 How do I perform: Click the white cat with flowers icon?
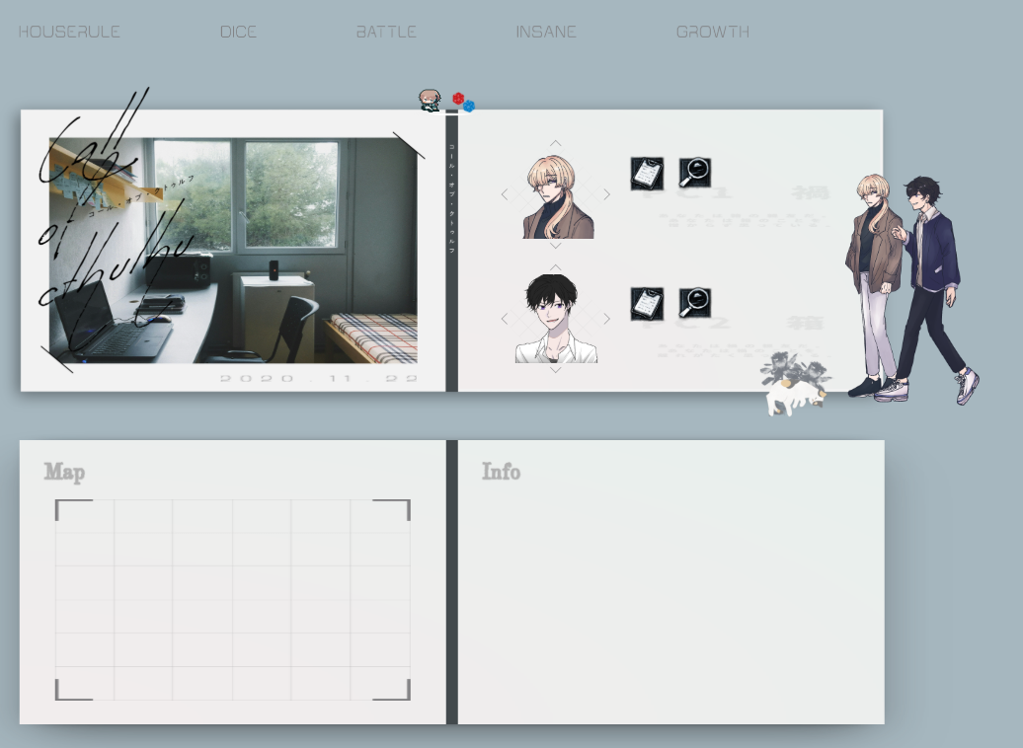[x=794, y=387]
